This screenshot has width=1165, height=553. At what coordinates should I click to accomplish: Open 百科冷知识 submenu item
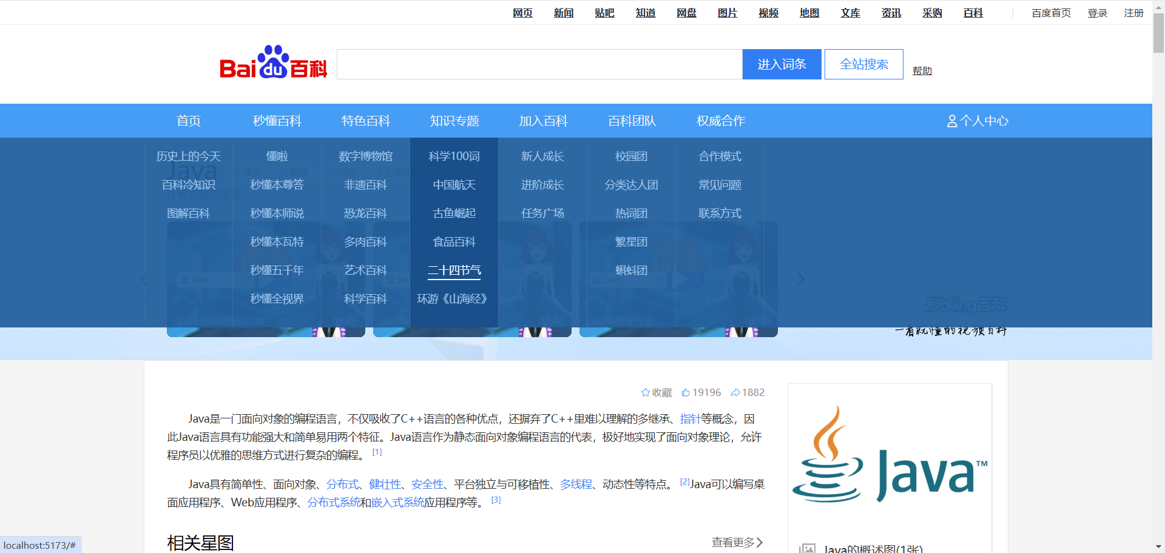189,185
